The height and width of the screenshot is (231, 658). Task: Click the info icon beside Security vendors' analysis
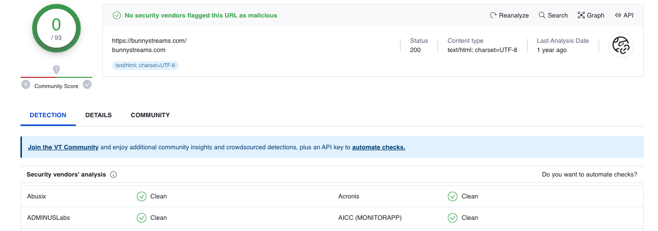113,175
